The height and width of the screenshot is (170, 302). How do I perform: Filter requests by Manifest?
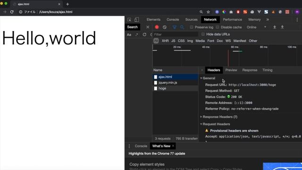(240, 41)
